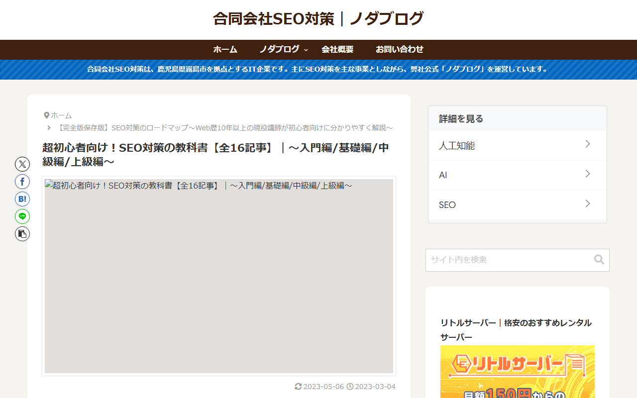
Task: Select お問い合わせ in the navigation
Action: pos(399,49)
